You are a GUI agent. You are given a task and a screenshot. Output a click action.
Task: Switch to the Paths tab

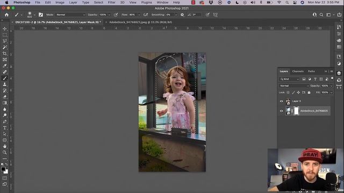pyautogui.click(x=311, y=71)
